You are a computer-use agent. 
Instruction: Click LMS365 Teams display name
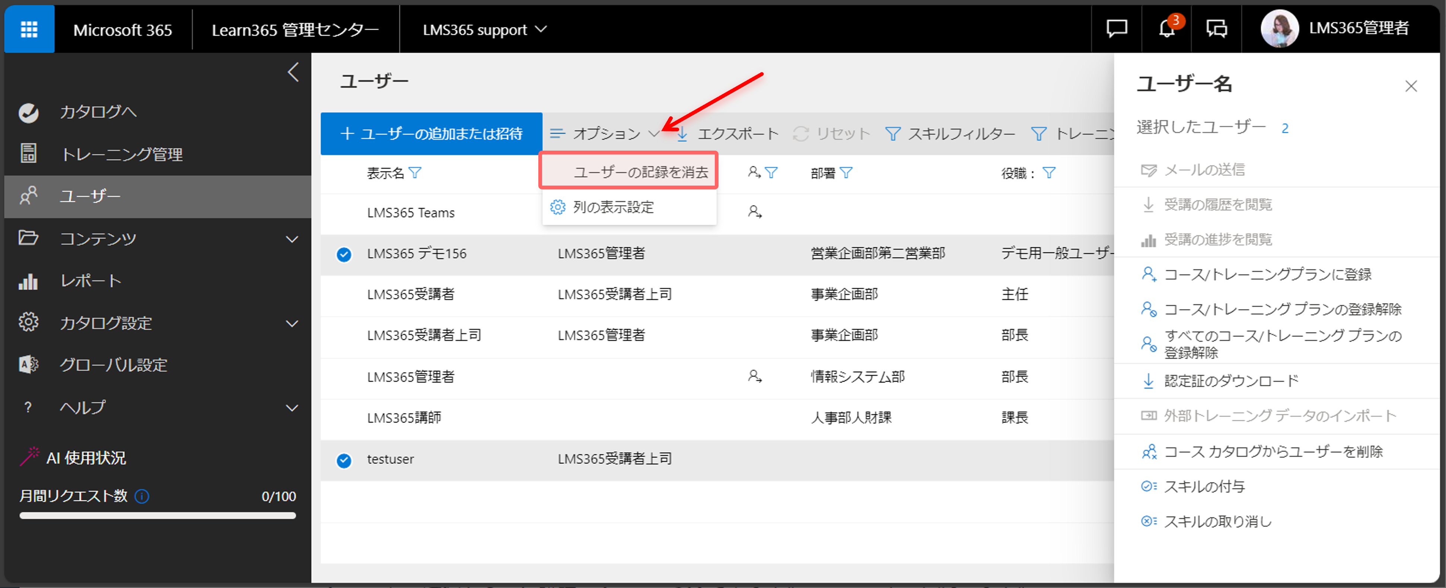pyautogui.click(x=410, y=212)
